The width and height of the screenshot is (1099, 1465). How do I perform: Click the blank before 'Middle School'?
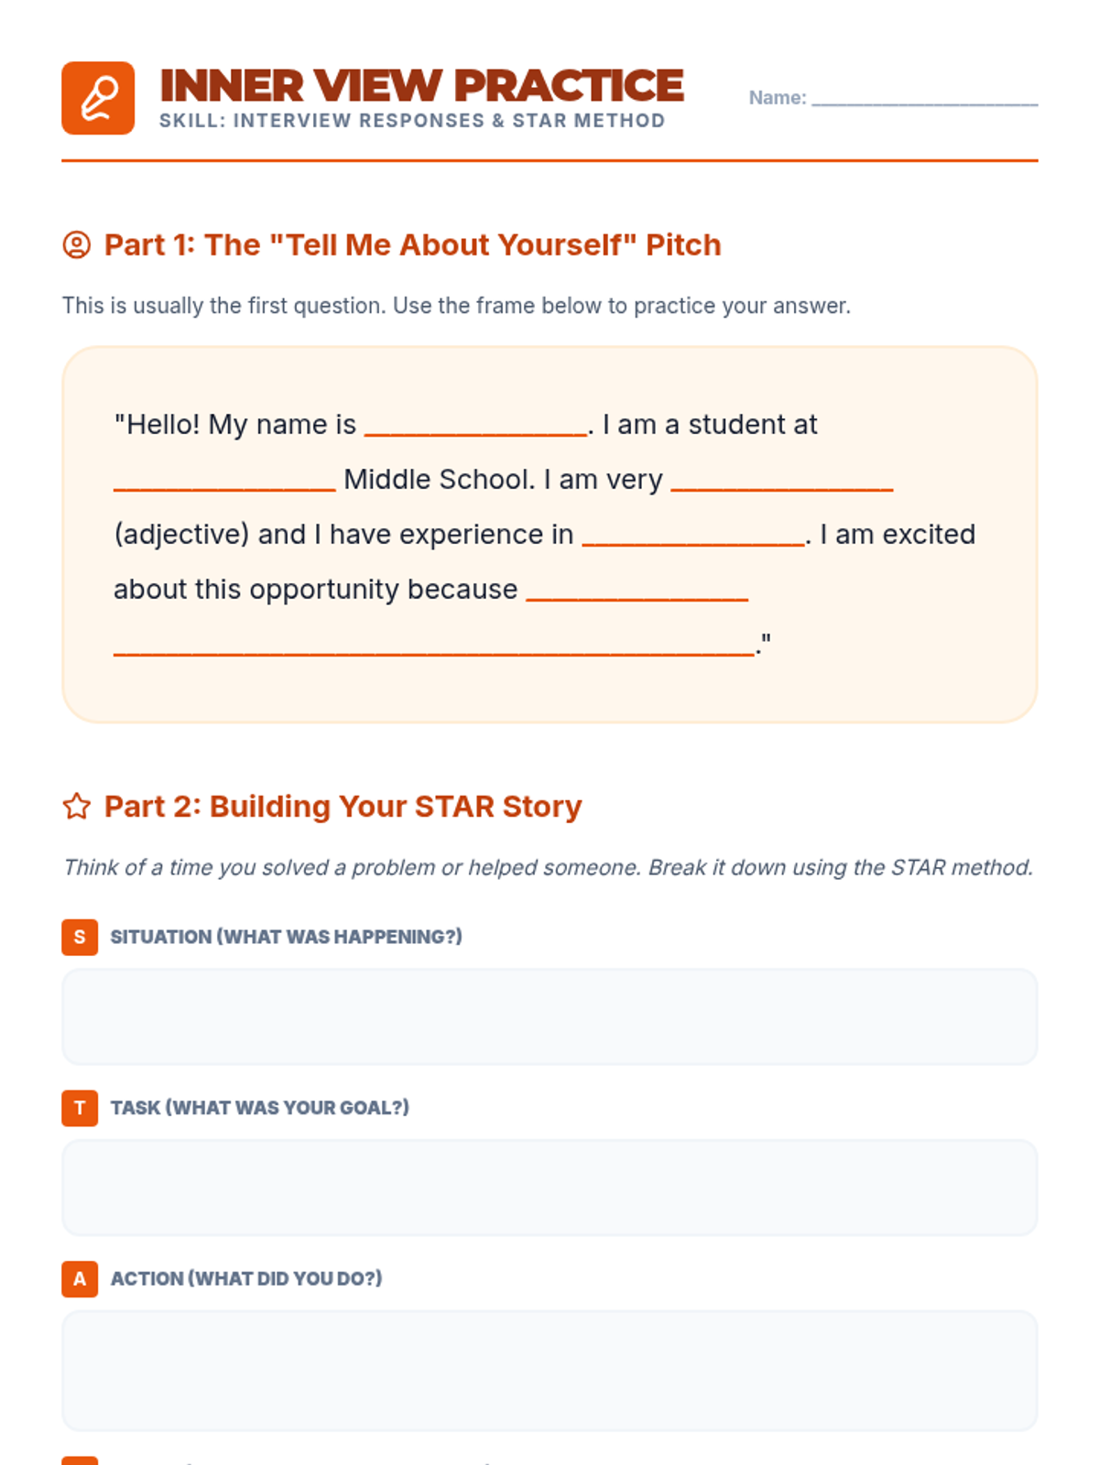click(224, 482)
